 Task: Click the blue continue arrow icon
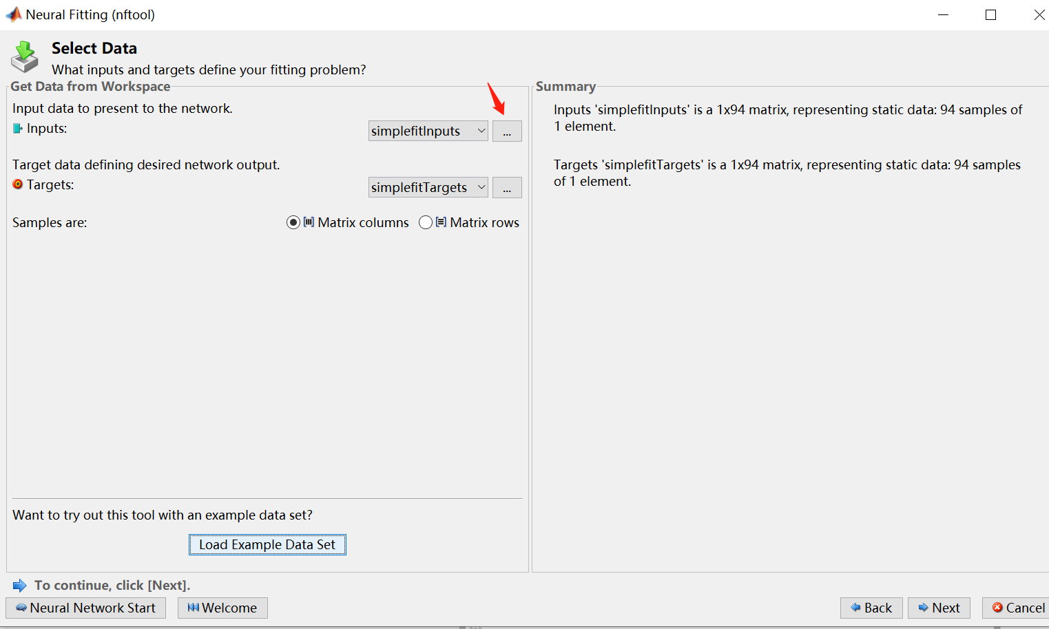point(20,585)
